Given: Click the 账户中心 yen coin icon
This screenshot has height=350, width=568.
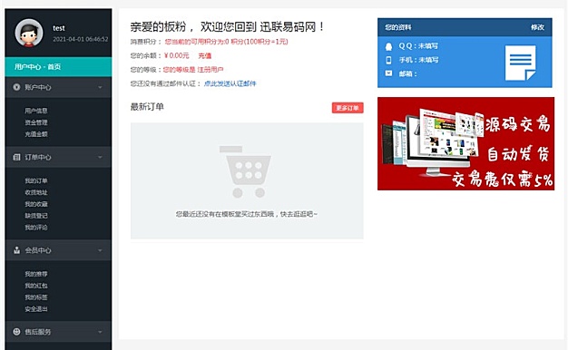Looking at the screenshot, I should (x=16, y=87).
